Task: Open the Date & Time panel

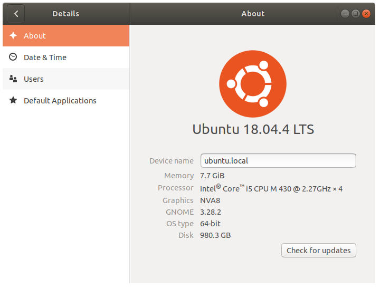Action: (x=66, y=57)
